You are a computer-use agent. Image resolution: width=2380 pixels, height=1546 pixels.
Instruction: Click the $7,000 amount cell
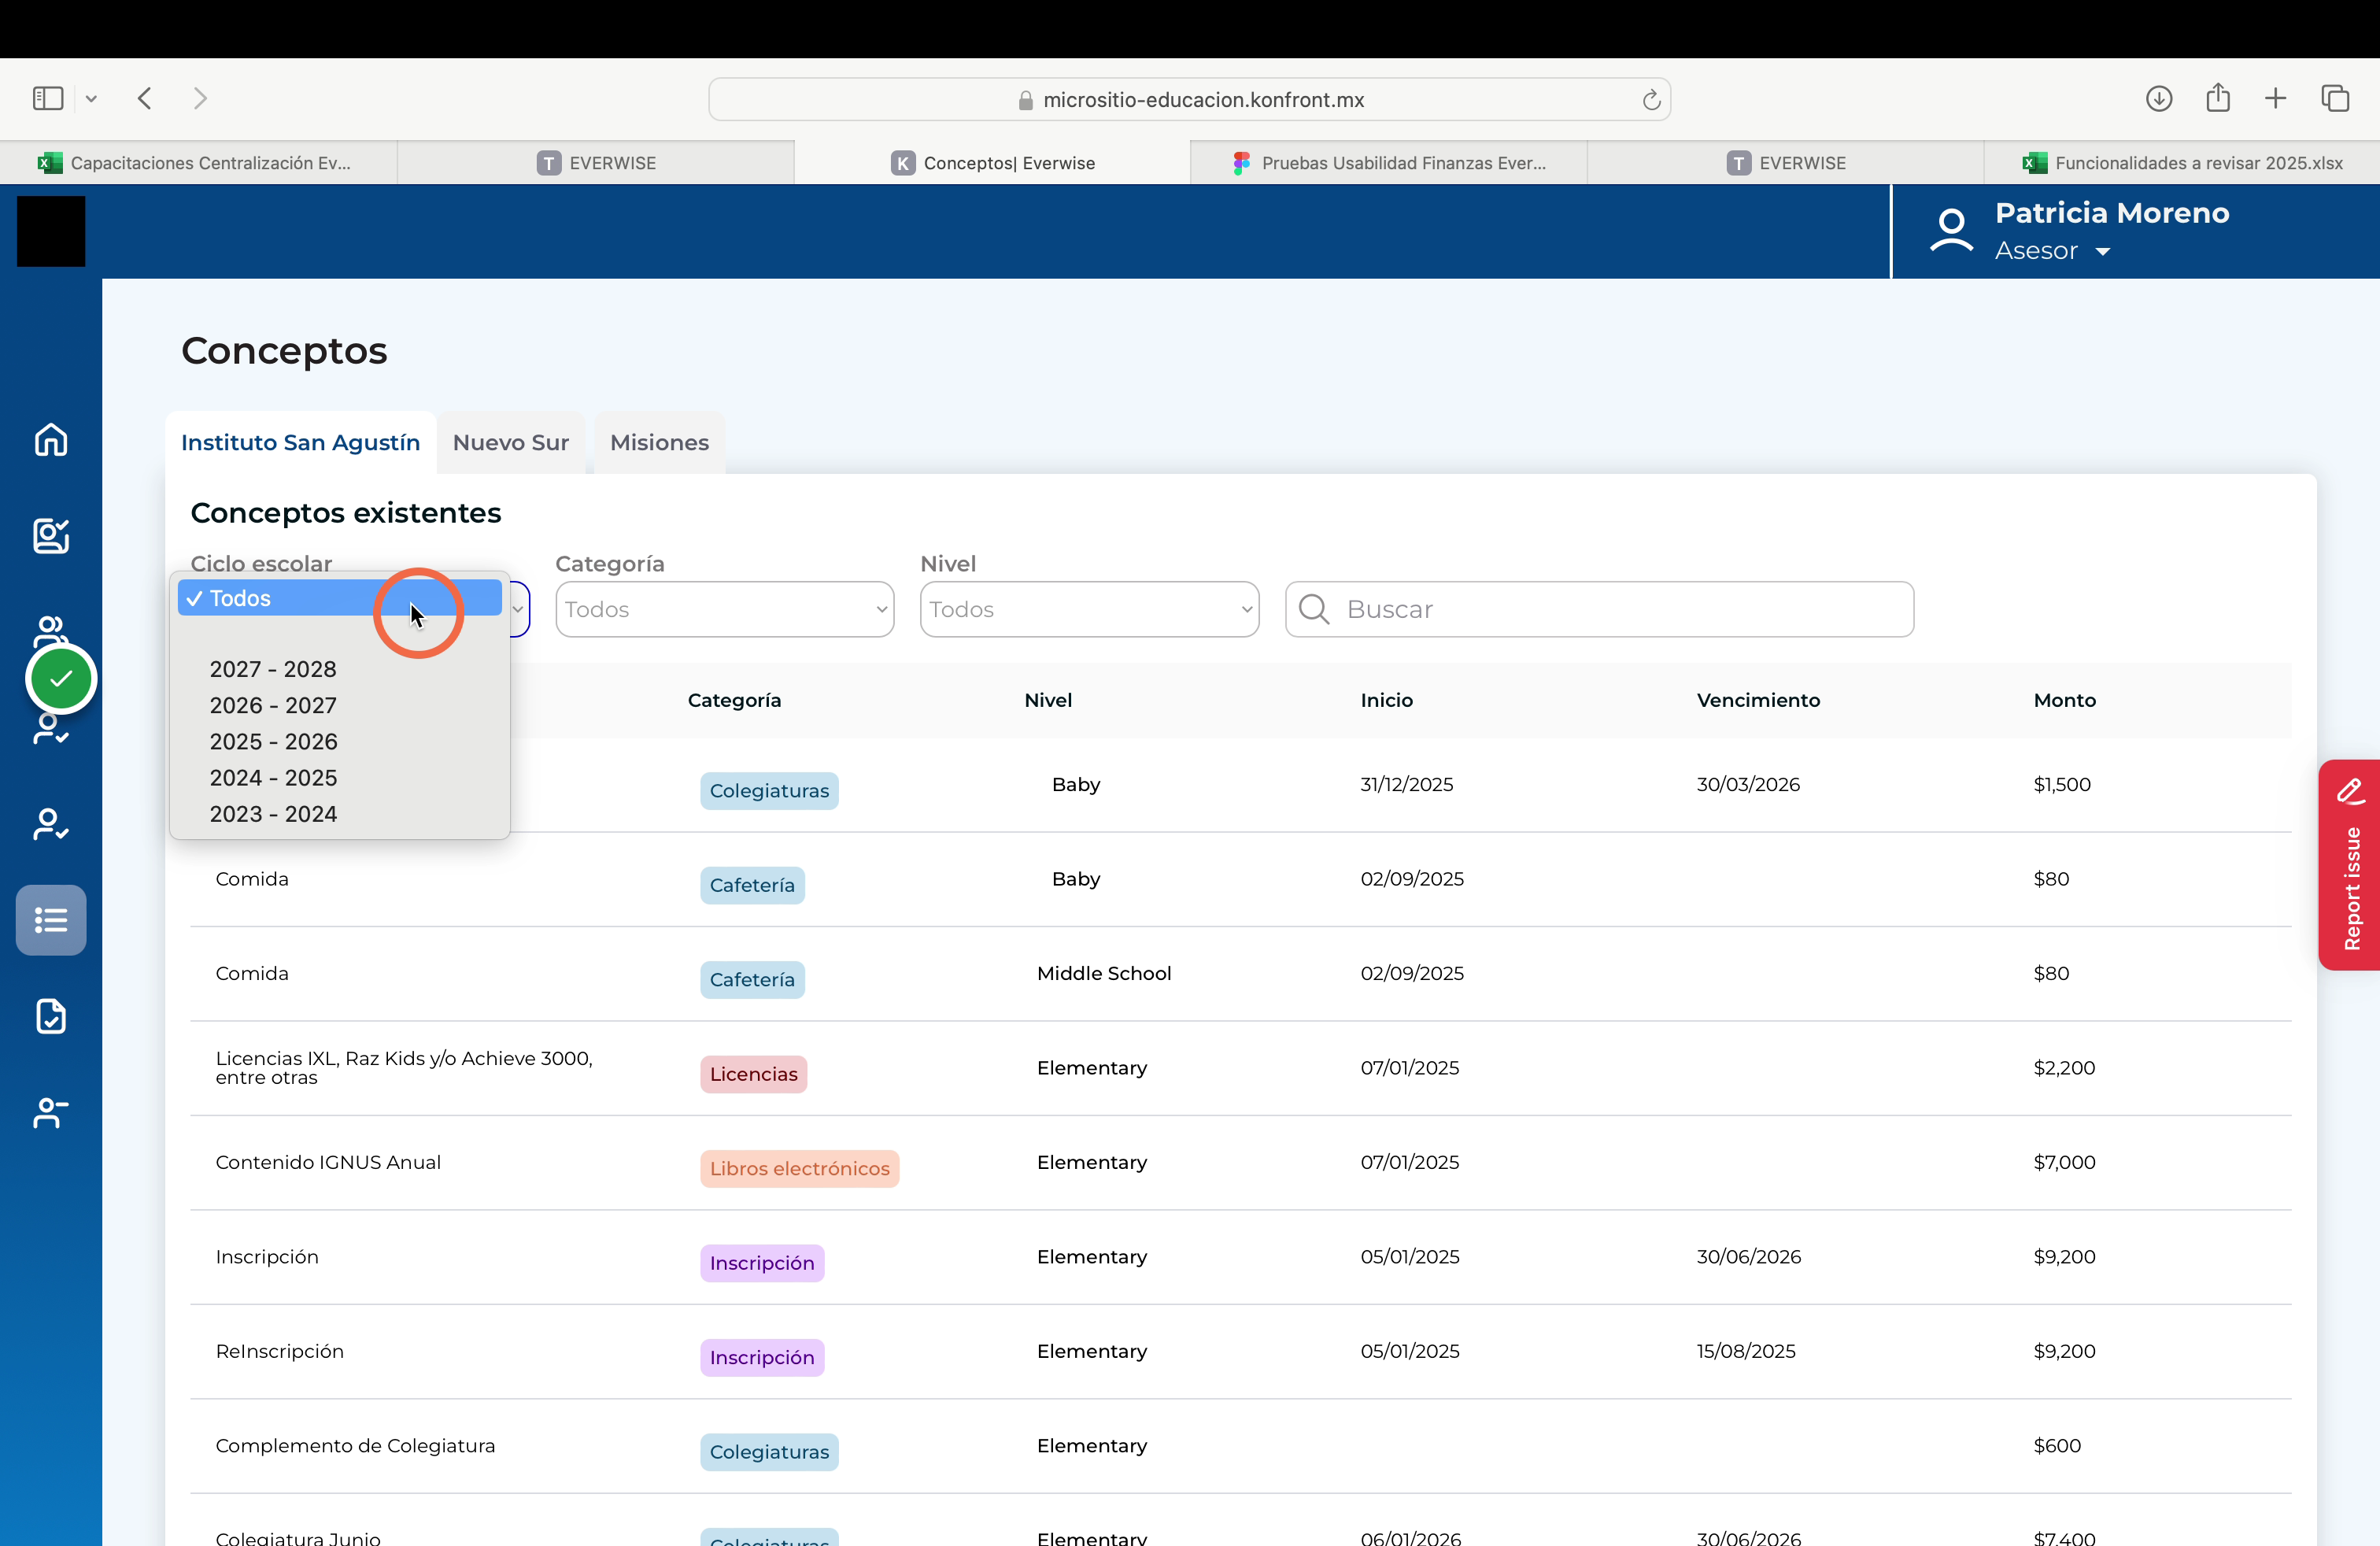coord(2064,1162)
